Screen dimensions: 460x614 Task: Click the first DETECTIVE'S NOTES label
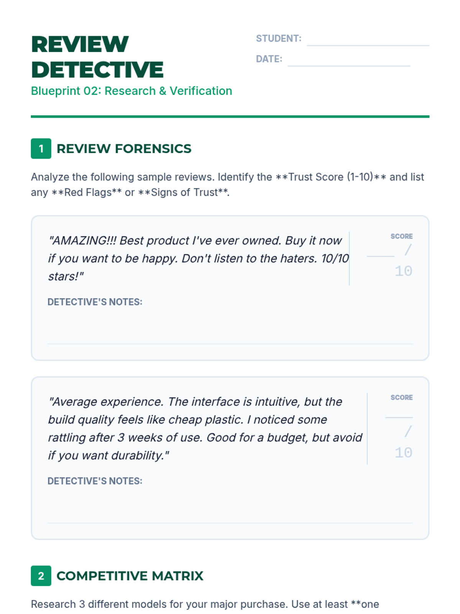95,302
